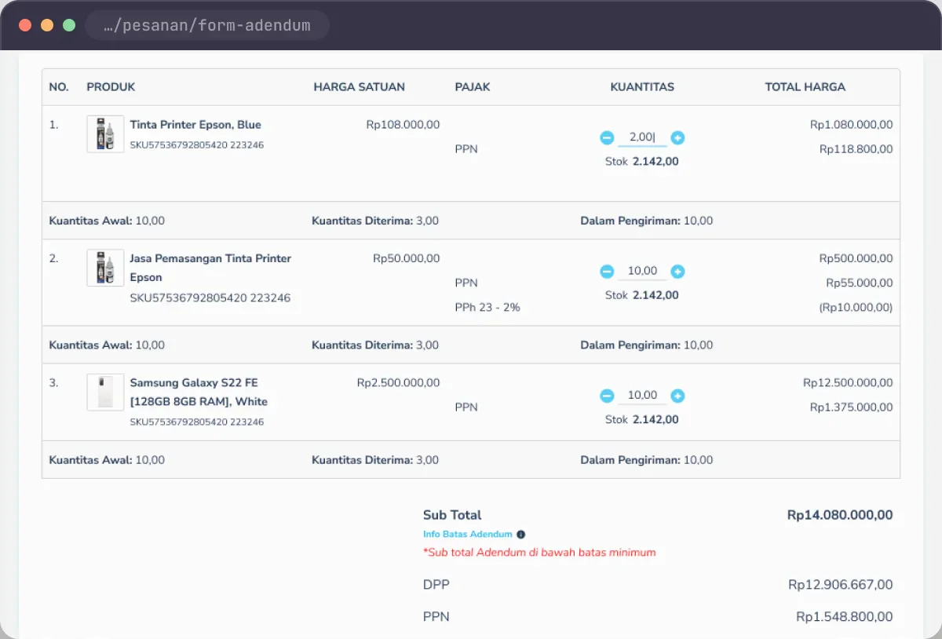Click the TOTAL HARGA column header
This screenshot has height=639, width=942.
point(805,86)
